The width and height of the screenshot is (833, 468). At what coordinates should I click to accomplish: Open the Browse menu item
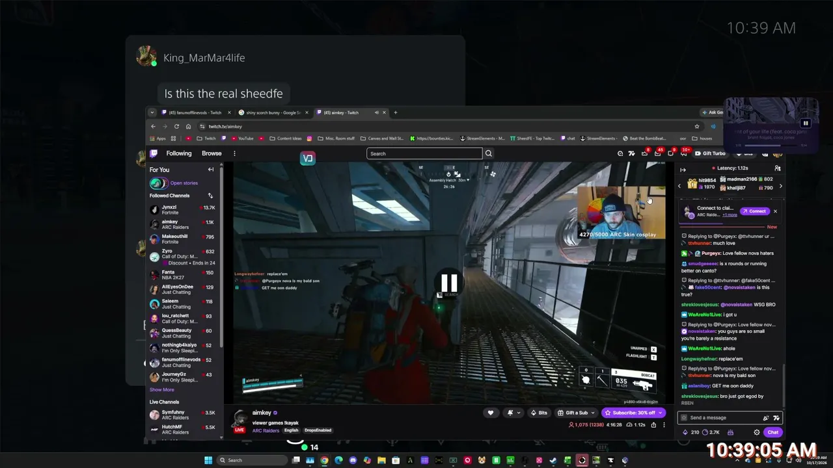coord(212,153)
